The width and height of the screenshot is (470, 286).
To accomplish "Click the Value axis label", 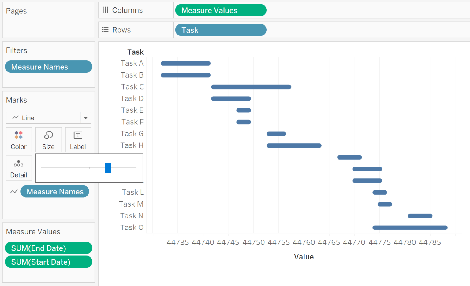I will click(x=304, y=257).
